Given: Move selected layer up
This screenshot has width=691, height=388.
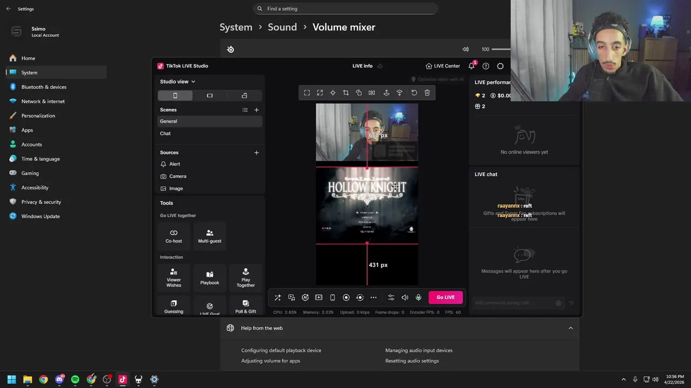Looking at the screenshot, I should click(387, 93).
